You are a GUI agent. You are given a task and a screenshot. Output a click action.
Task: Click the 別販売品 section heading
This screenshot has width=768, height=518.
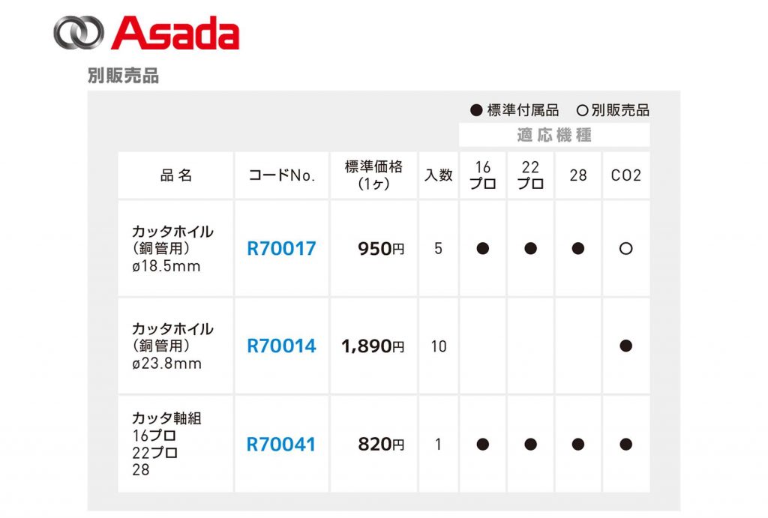(124, 76)
